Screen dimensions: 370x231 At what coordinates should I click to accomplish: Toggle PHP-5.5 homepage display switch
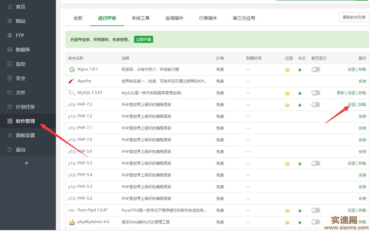coord(316,163)
